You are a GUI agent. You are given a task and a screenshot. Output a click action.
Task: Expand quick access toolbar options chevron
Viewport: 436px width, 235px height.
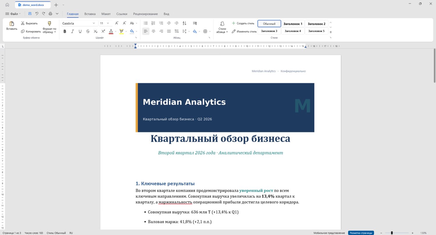click(57, 14)
